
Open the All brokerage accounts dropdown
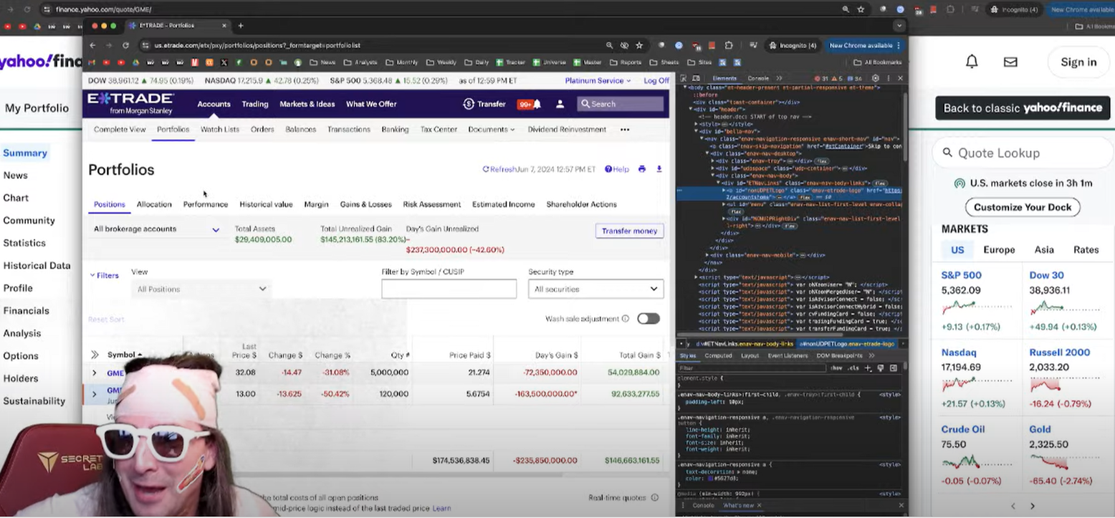point(156,229)
